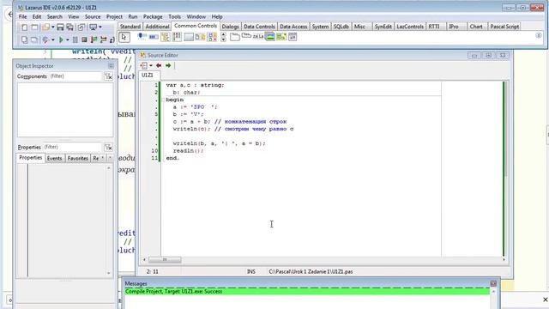Open the File menu
The height and width of the screenshot is (309, 549).
[23, 16]
